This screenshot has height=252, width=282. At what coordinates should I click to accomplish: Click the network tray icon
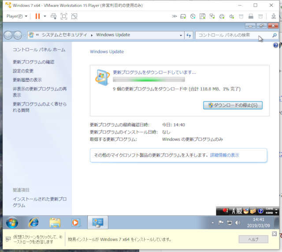click(229, 223)
